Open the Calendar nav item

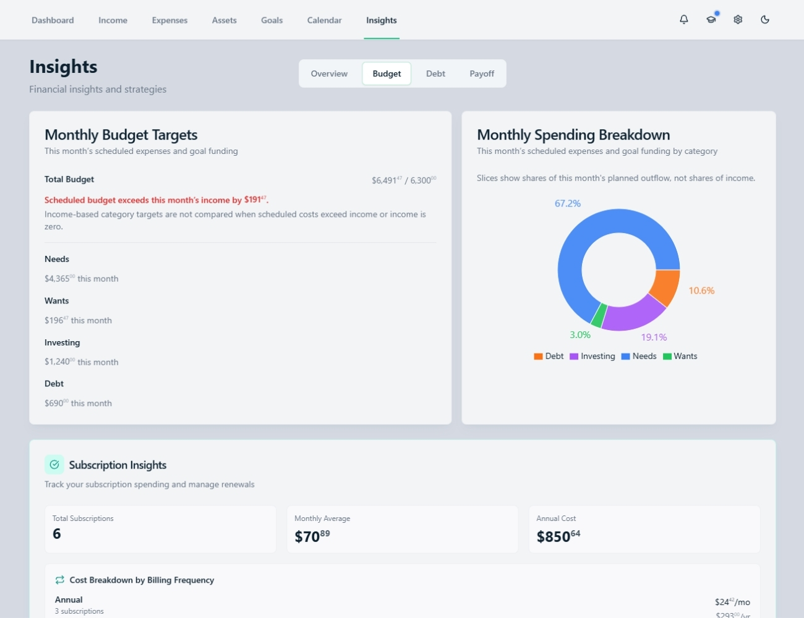pos(325,20)
